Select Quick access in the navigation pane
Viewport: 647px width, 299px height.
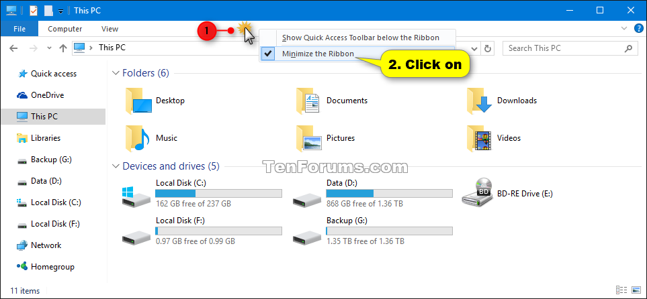pos(53,74)
